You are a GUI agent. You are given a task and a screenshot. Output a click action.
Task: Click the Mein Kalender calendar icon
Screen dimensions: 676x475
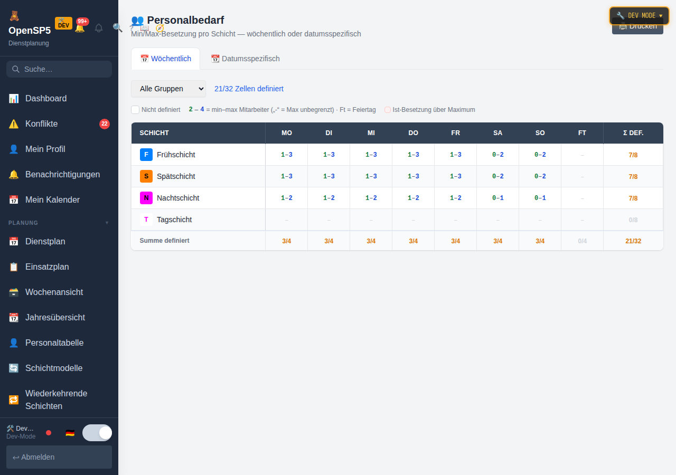pyautogui.click(x=14, y=199)
